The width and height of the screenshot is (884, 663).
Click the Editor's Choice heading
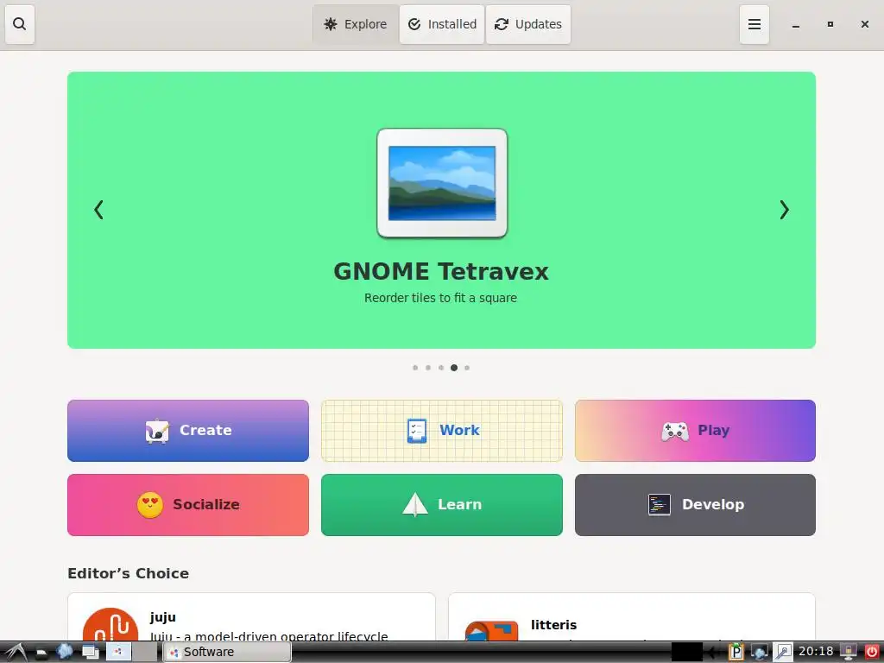pos(128,573)
